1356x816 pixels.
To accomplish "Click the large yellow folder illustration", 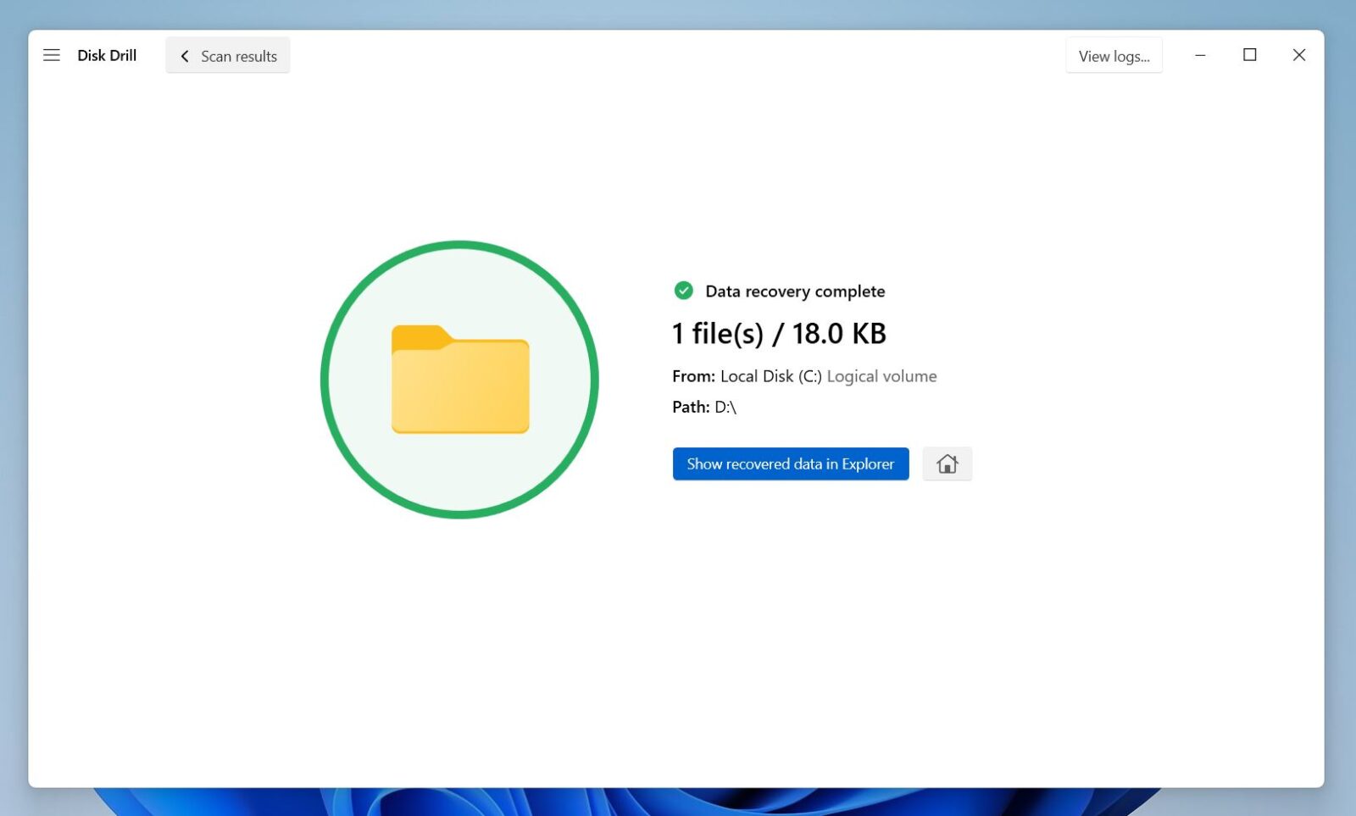I will coord(460,381).
